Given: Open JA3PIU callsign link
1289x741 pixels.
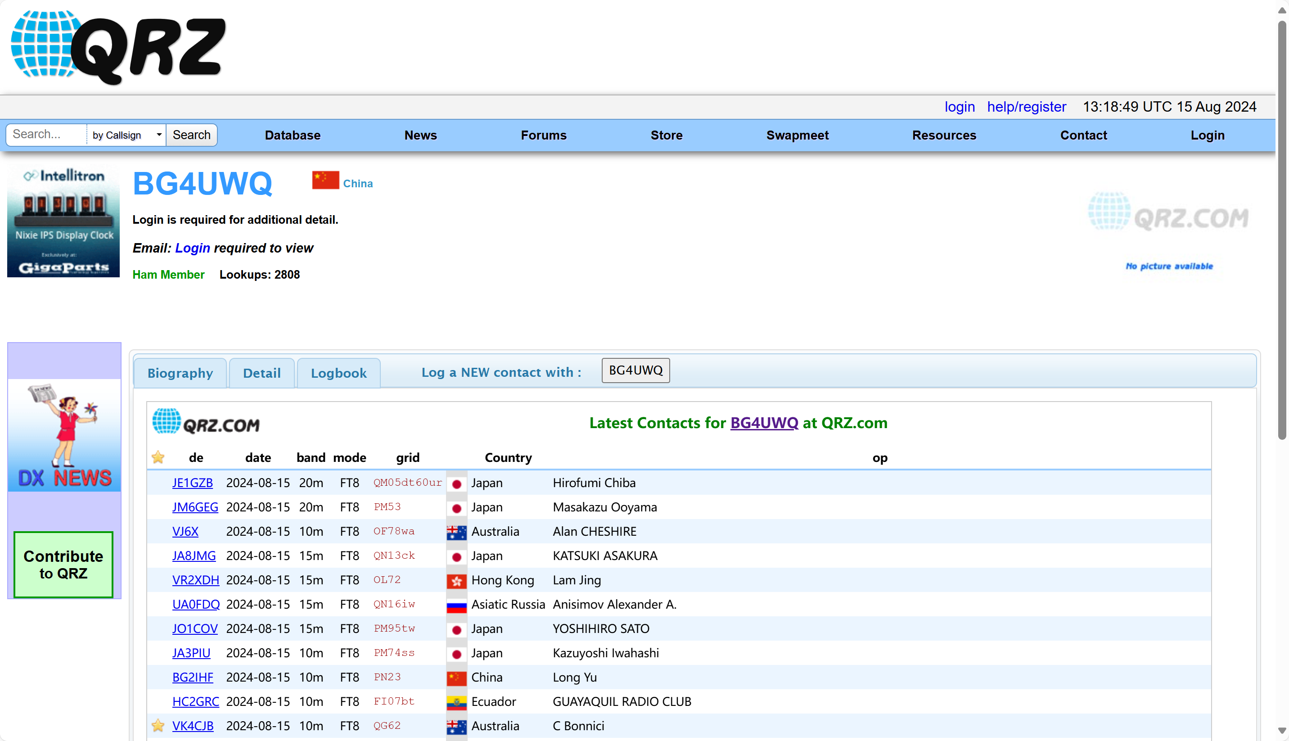Looking at the screenshot, I should (191, 654).
